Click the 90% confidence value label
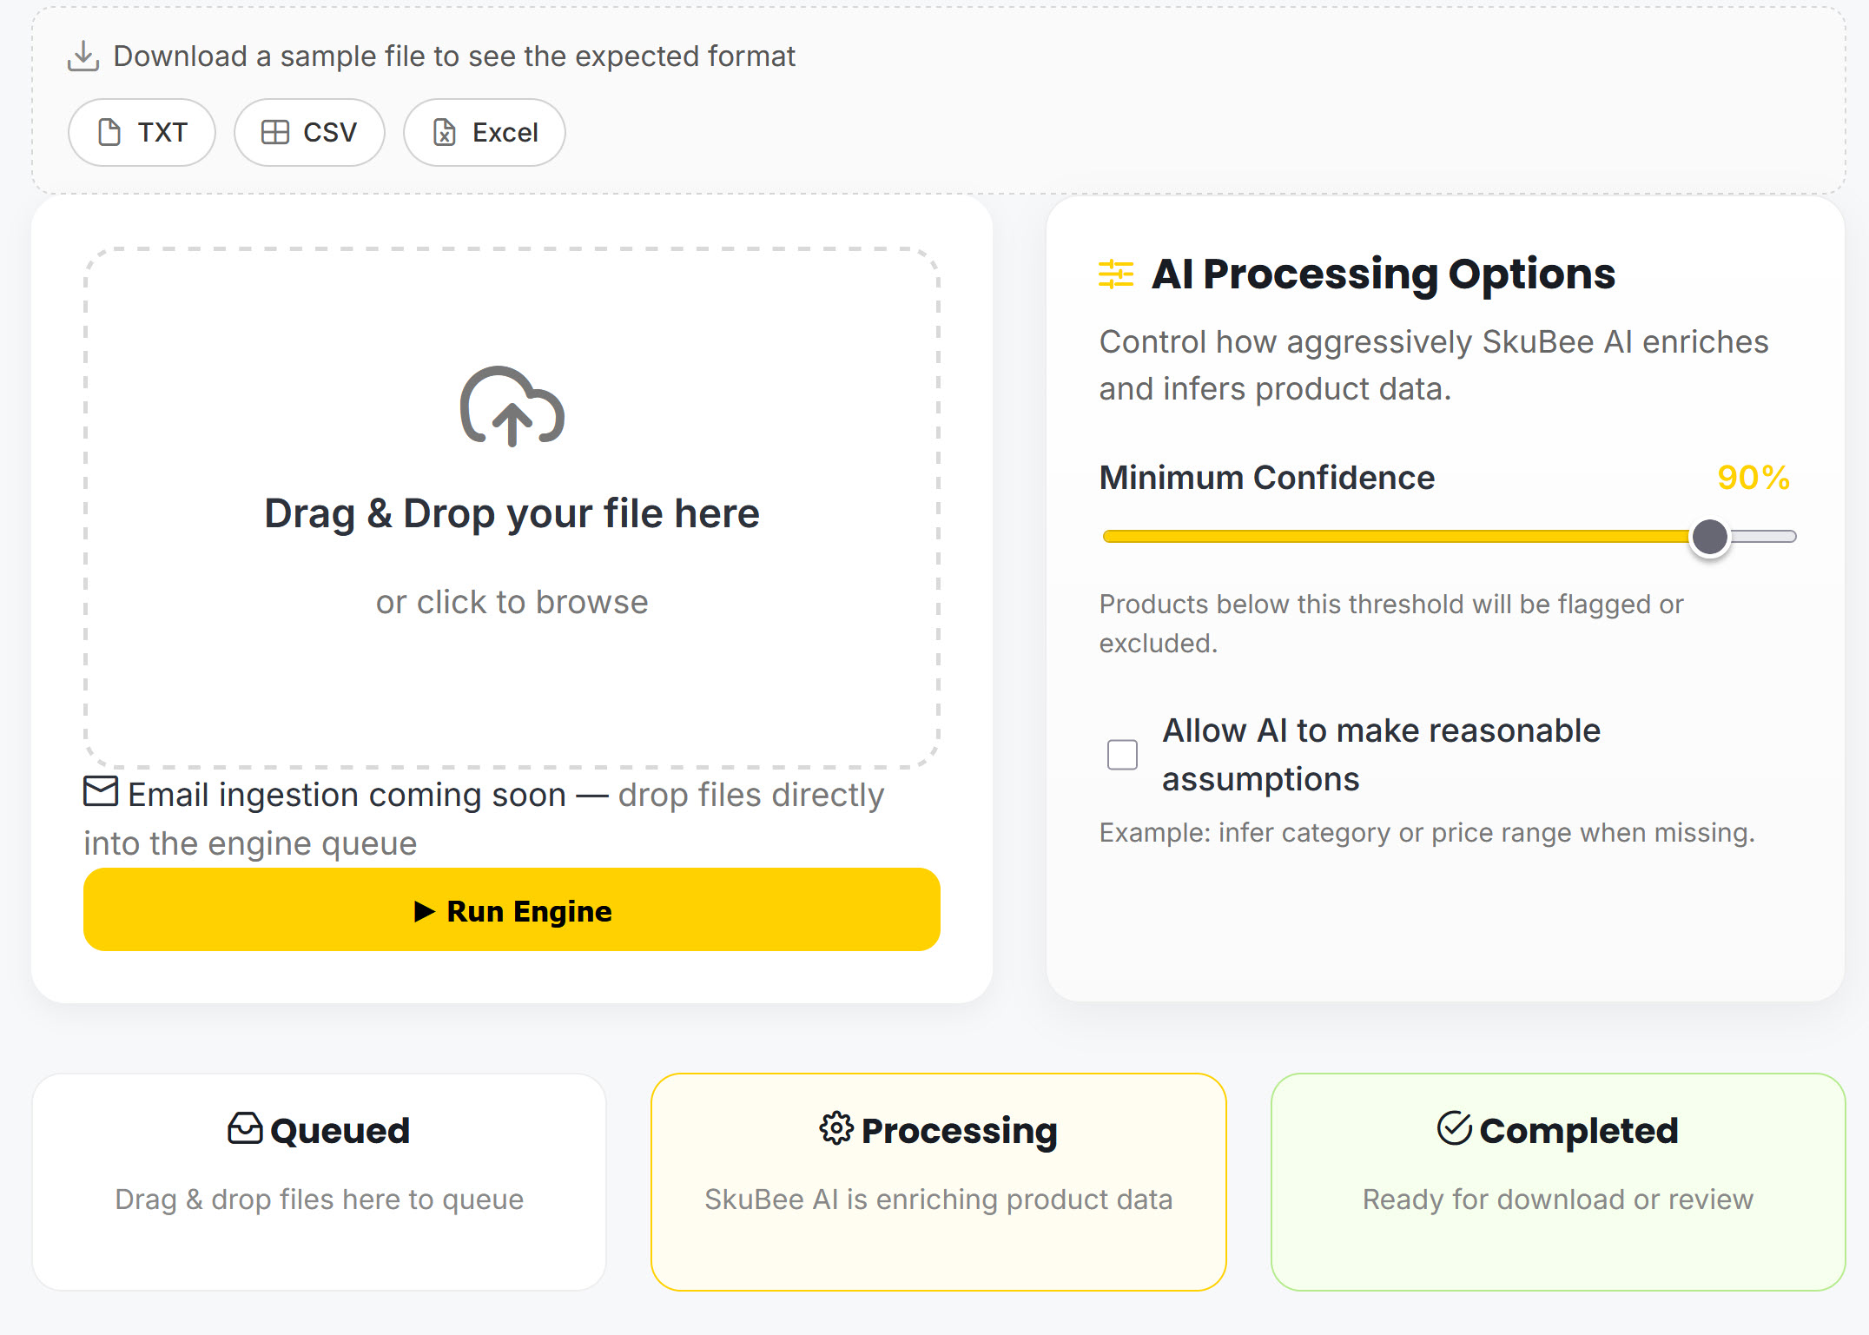Screen dimensions: 1869x1335 coord(1753,478)
